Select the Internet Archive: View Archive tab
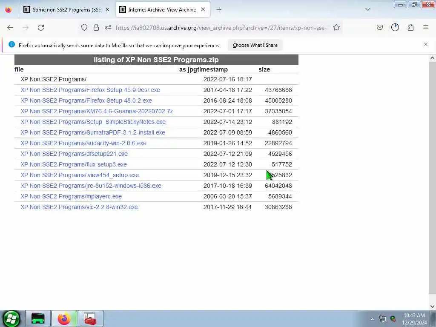 (162, 10)
